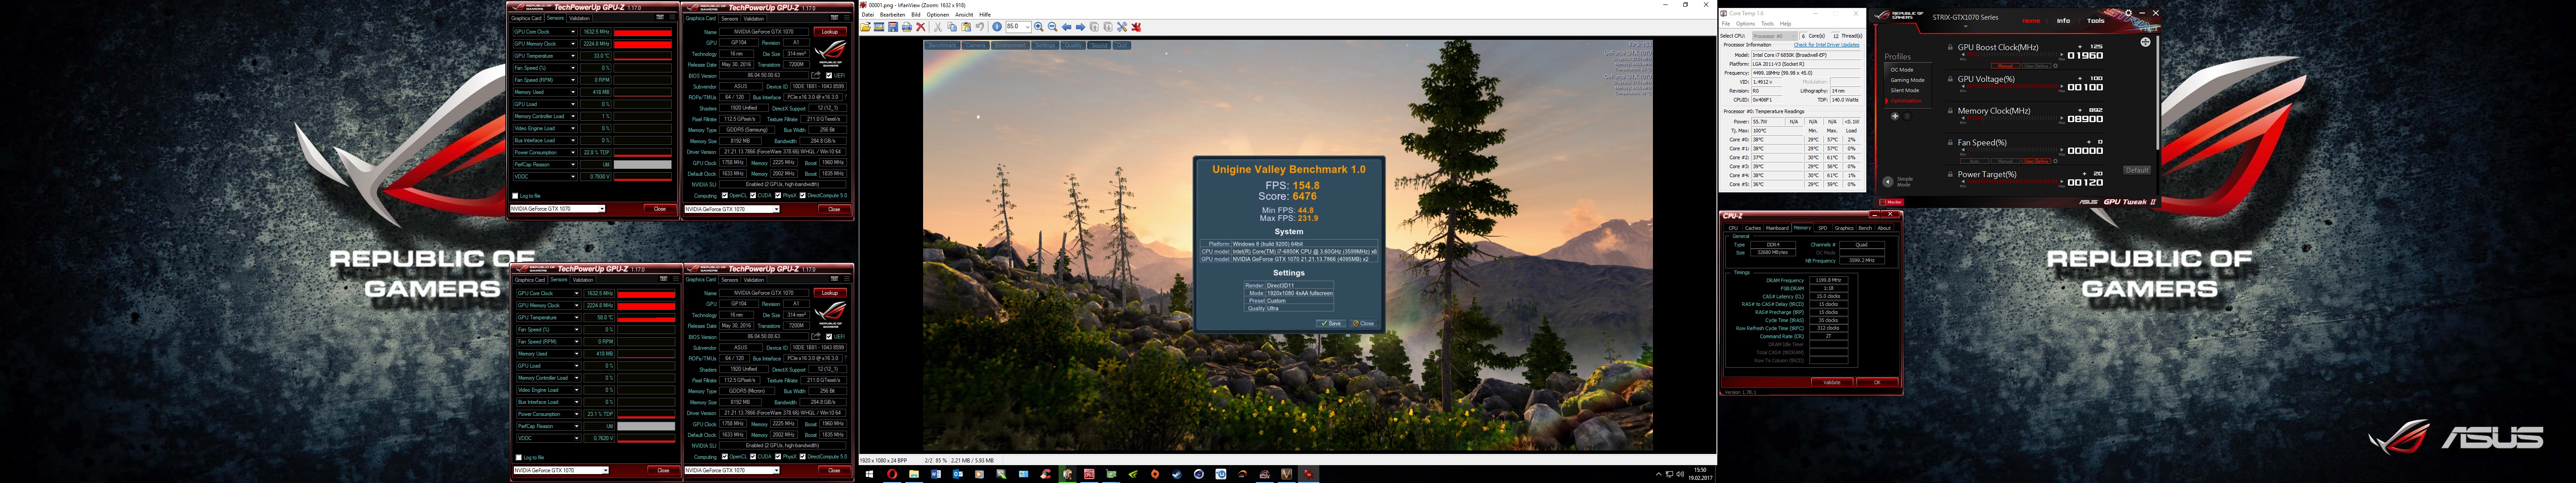Go to next image with right arrow icon
This screenshot has width=2576, height=483.
(1080, 27)
